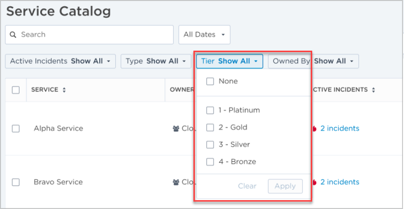Select the 2 - Gold tier checkbox
The width and height of the screenshot is (404, 209).
pyautogui.click(x=210, y=127)
